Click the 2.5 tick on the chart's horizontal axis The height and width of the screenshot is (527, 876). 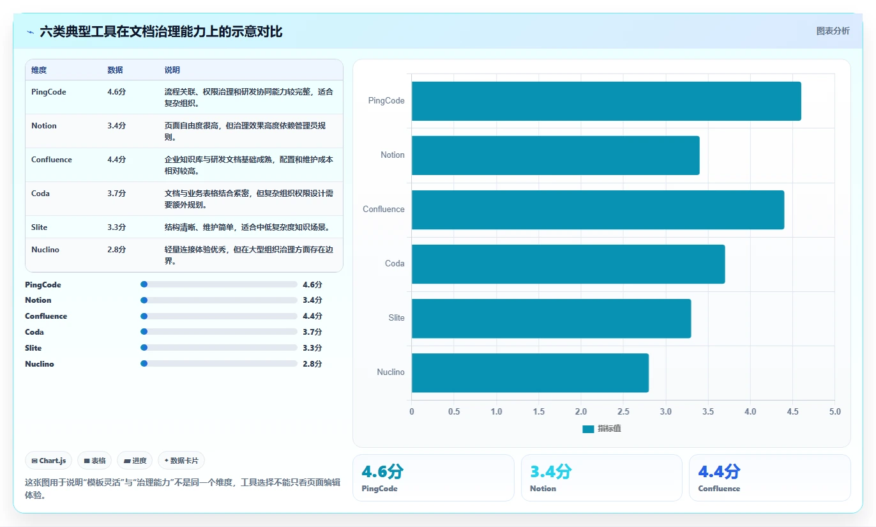tap(623, 411)
